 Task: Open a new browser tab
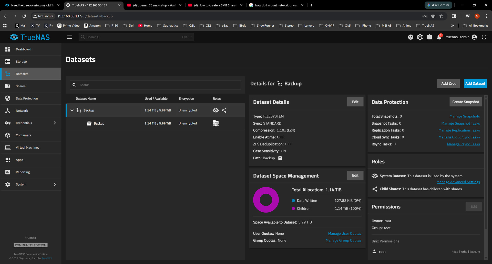click(312, 5)
